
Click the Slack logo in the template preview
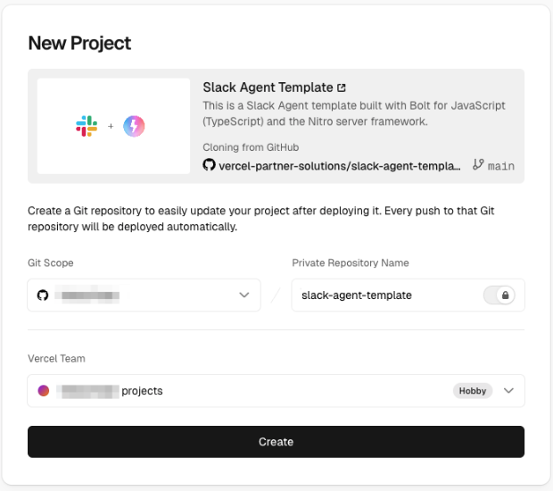87,127
